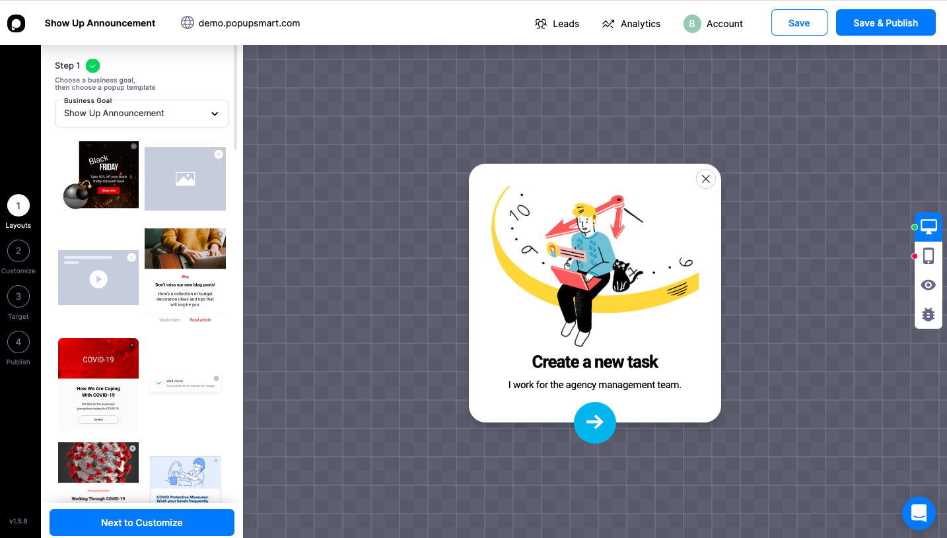Click the Save button

pyautogui.click(x=799, y=22)
